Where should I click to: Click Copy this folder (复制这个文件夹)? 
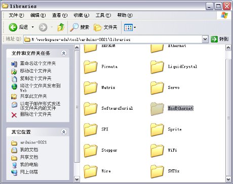[35, 78]
